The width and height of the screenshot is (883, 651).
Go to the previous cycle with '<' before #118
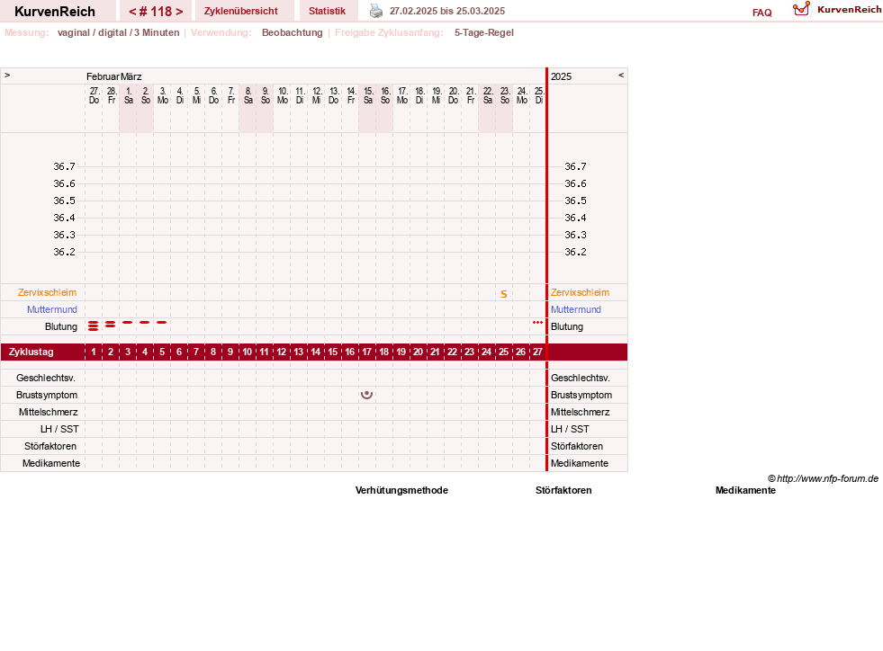click(132, 12)
